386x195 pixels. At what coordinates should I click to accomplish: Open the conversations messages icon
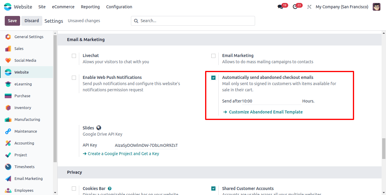(280, 7)
